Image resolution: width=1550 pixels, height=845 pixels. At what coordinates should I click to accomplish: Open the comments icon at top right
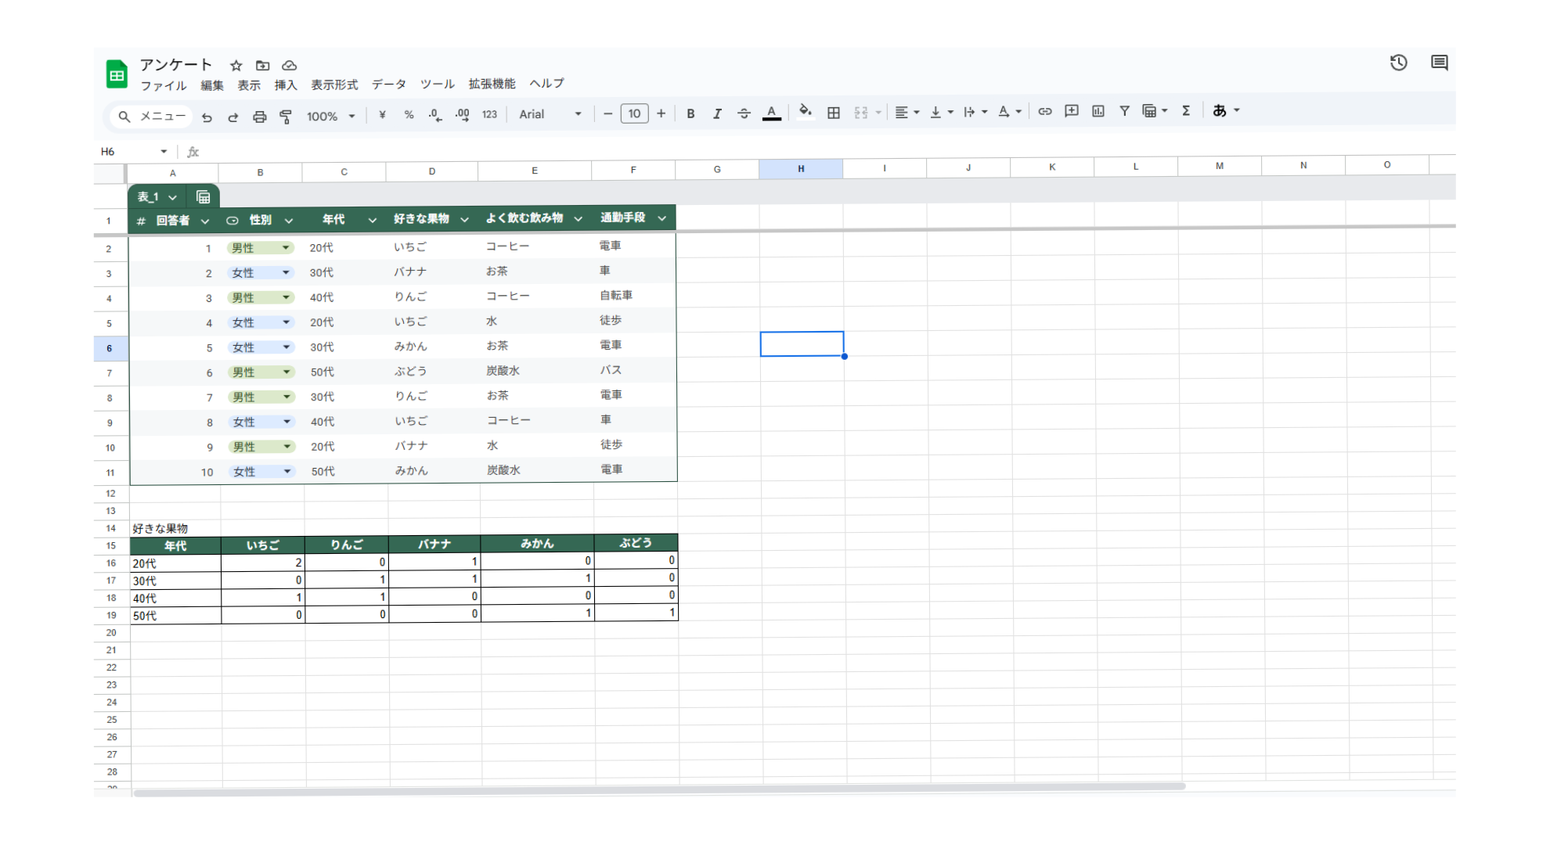pos(1439,63)
